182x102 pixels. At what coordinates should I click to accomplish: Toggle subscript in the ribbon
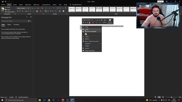coord(28,11)
